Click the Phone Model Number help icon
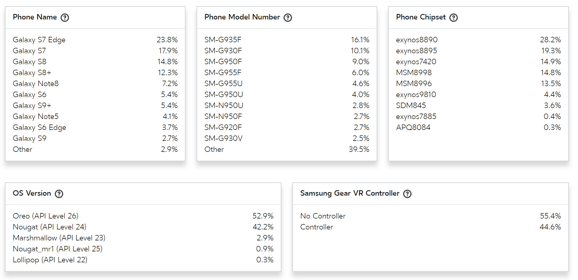Viewport: 578px width, 280px height. click(x=288, y=18)
